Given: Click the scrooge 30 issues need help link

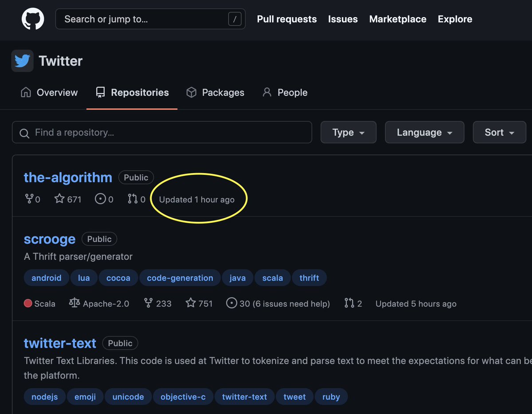Looking at the screenshot, I should tap(278, 303).
